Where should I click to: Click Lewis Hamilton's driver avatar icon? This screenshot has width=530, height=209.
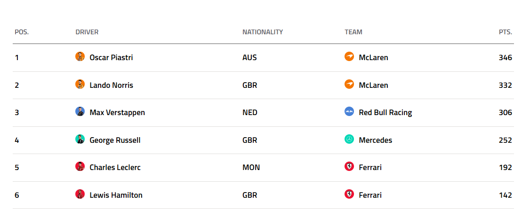point(80,194)
